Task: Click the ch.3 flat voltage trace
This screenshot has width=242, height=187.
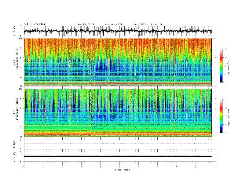Action: pyautogui.click(x=118, y=144)
